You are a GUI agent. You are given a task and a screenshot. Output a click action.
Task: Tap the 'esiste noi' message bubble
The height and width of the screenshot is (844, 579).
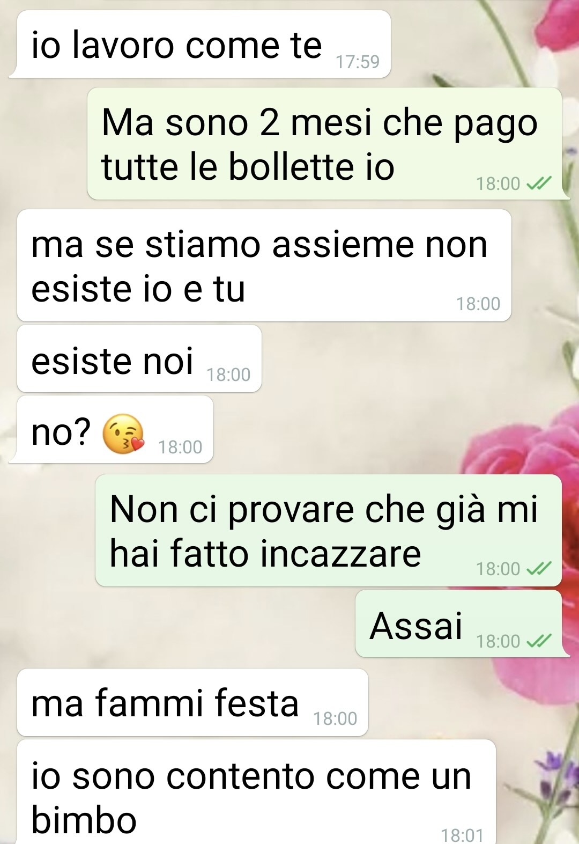139,358
